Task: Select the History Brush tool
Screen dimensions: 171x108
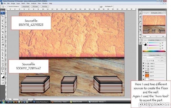Action: (x=3, y=40)
